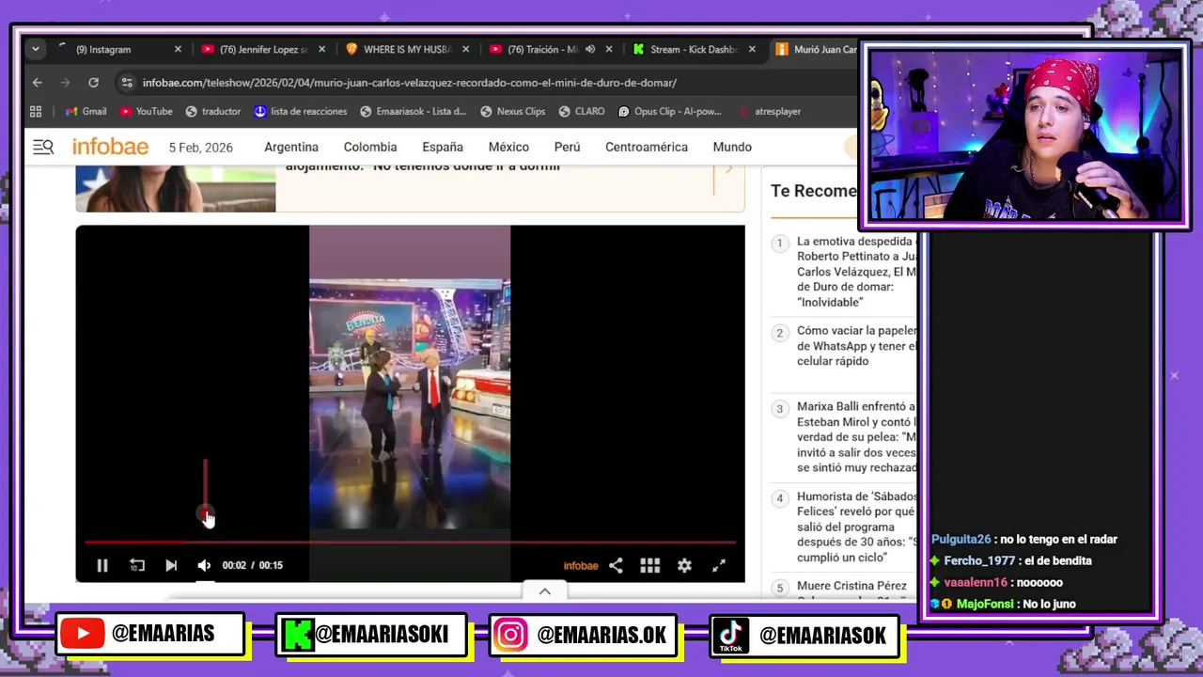
Task: Close the Jennifer Lopez tab
Action: tap(322, 49)
